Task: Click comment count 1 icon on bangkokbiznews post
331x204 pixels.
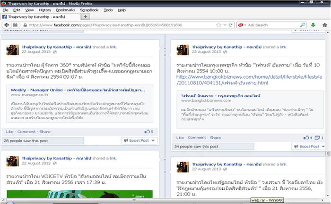Action: click(319, 138)
